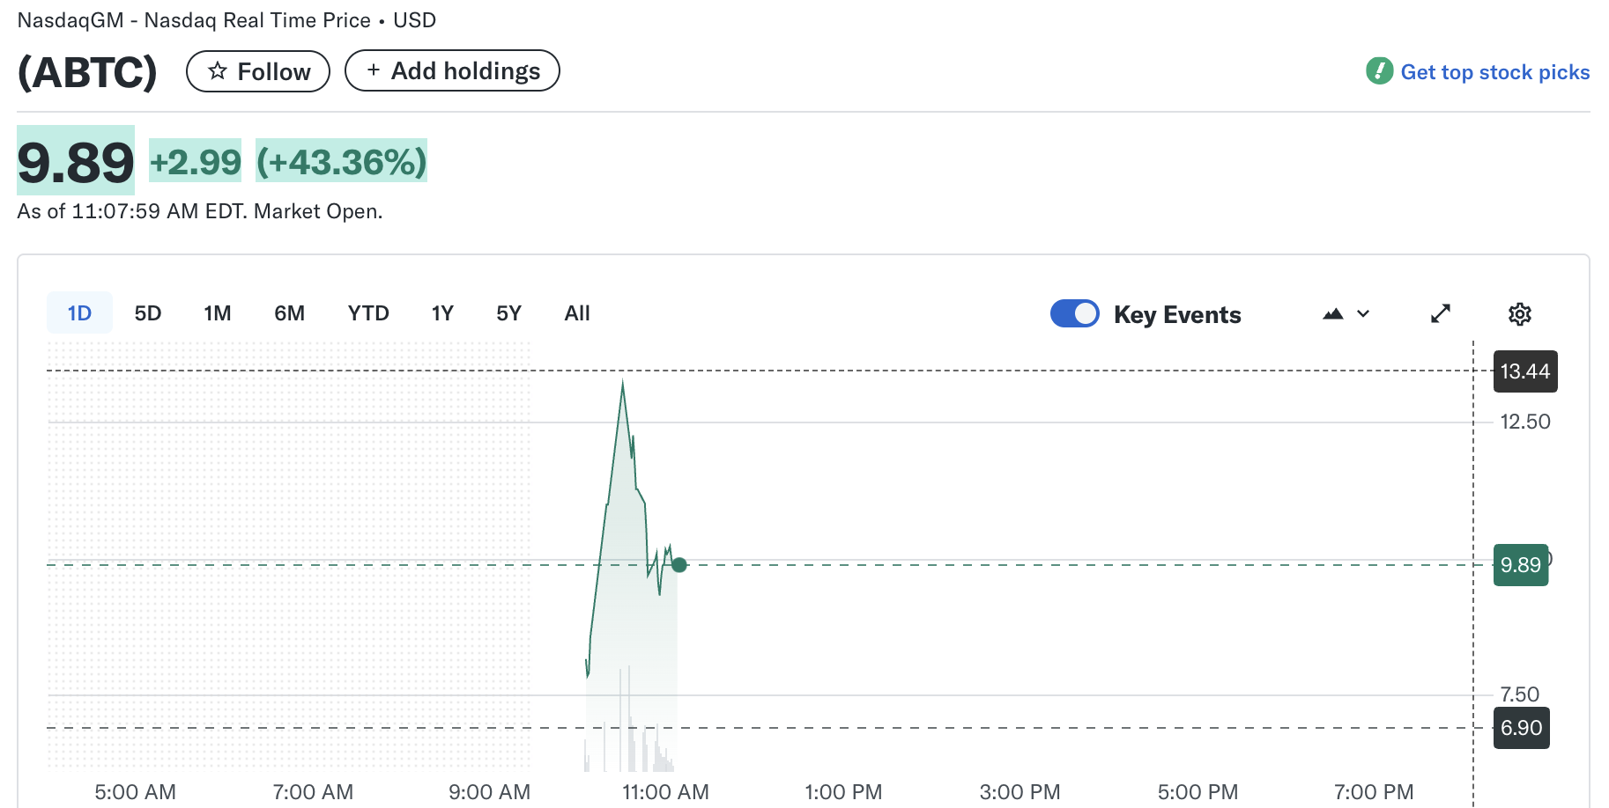Switch to the 5D chart range

click(147, 312)
